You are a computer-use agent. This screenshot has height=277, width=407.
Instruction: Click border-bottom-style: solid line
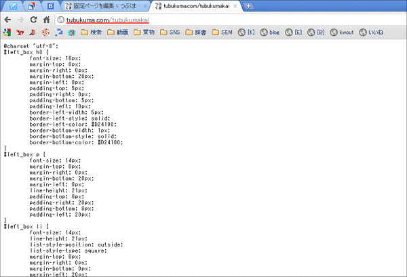coord(73,136)
